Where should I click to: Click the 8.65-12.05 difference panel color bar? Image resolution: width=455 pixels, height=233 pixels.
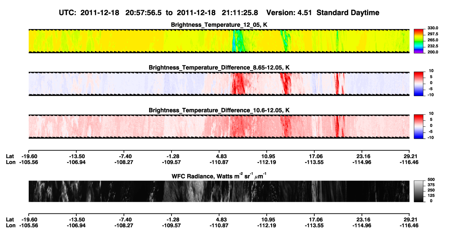pos(419,84)
